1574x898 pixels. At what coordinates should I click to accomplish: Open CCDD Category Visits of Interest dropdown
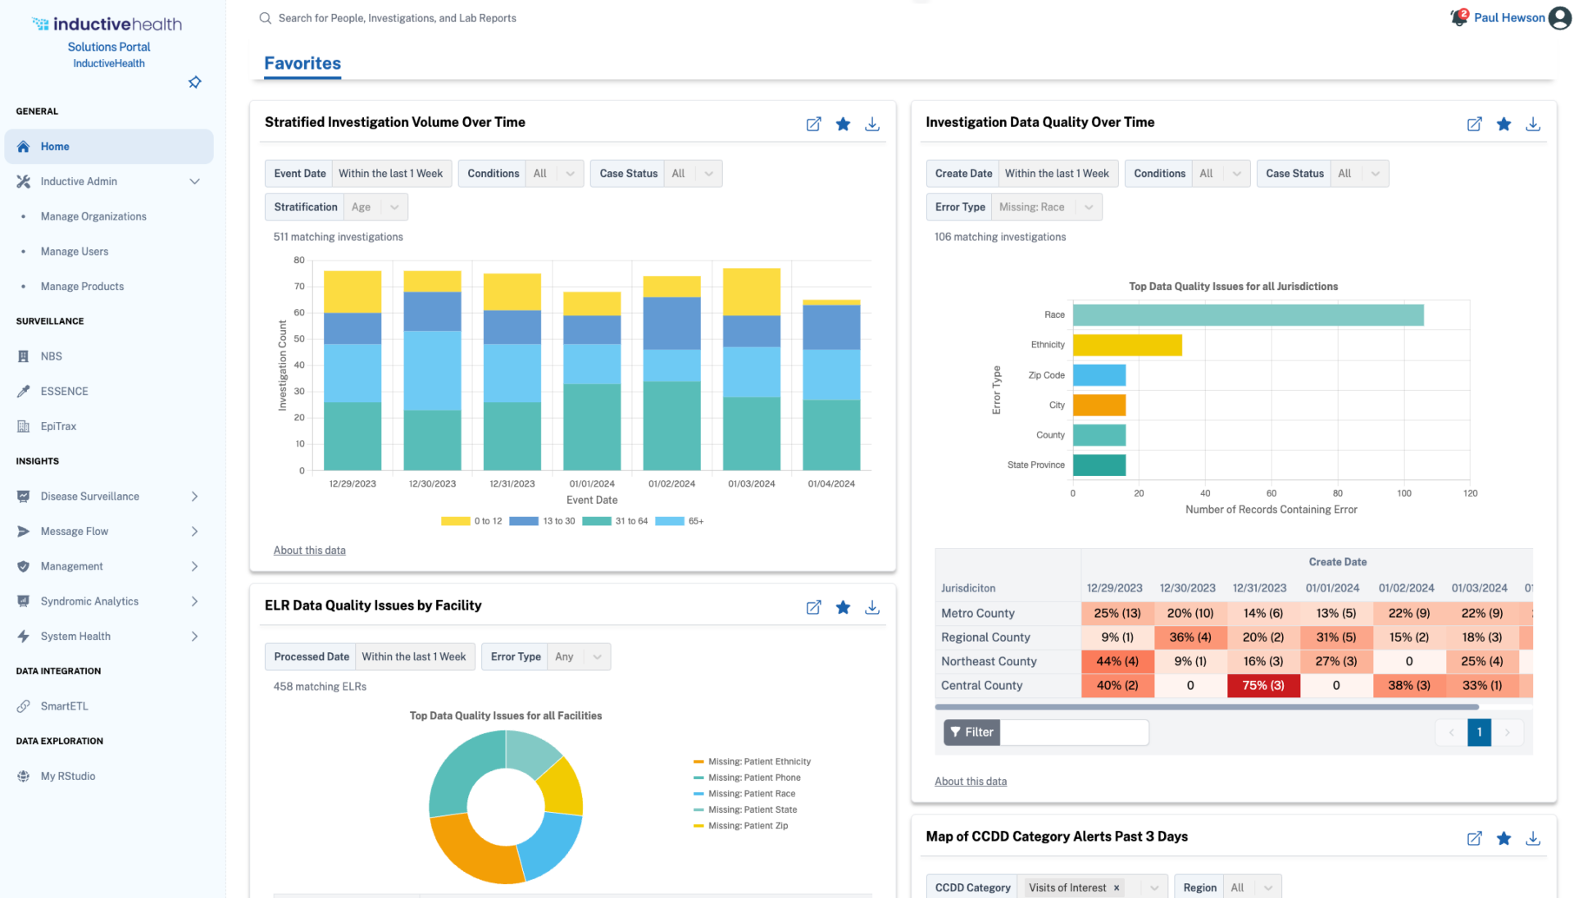(x=1092, y=887)
